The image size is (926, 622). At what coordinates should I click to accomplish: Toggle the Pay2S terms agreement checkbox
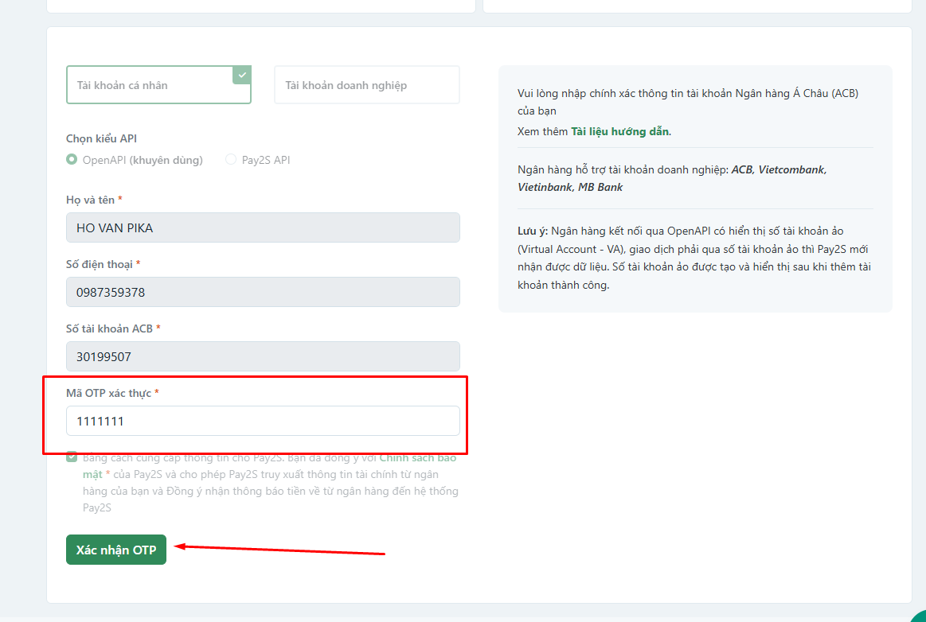pos(72,457)
